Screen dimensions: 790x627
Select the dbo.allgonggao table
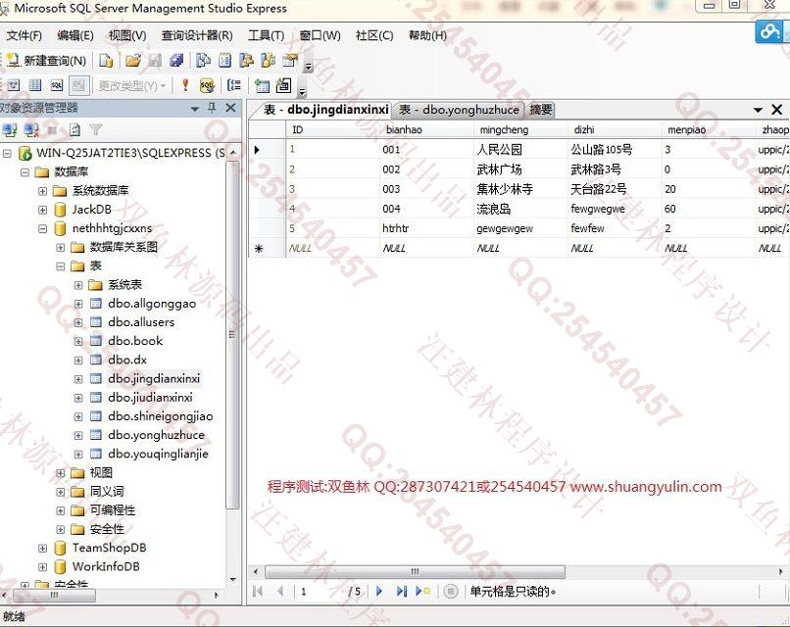(x=152, y=304)
